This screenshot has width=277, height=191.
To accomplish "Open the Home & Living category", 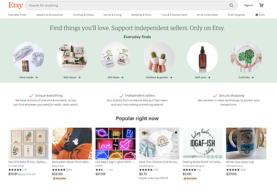I will 112,15.
